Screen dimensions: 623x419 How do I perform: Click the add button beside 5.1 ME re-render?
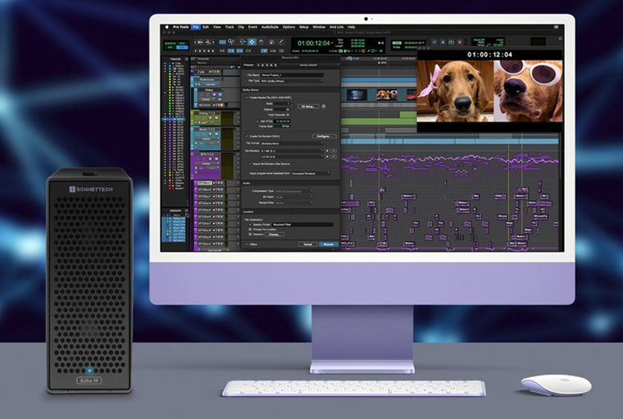click(327, 151)
